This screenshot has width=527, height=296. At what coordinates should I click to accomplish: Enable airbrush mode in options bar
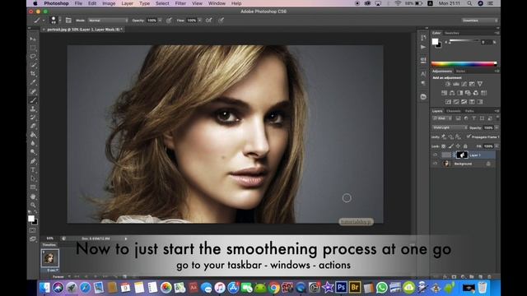click(x=208, y=20)
